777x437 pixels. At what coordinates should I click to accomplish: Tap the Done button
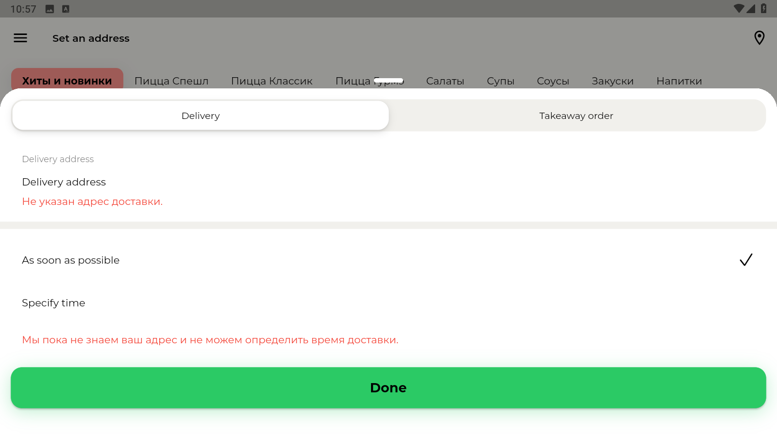pos(388,387)
